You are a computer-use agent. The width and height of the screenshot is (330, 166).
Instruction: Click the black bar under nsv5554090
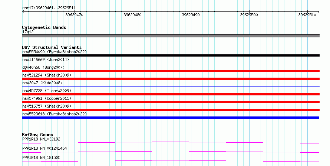tap(171, 55)
